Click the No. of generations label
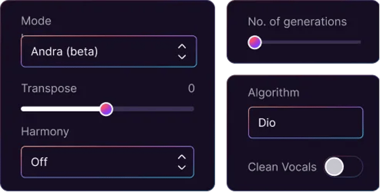Viewport: 380px width, 192px height. (x=297, y=21)
